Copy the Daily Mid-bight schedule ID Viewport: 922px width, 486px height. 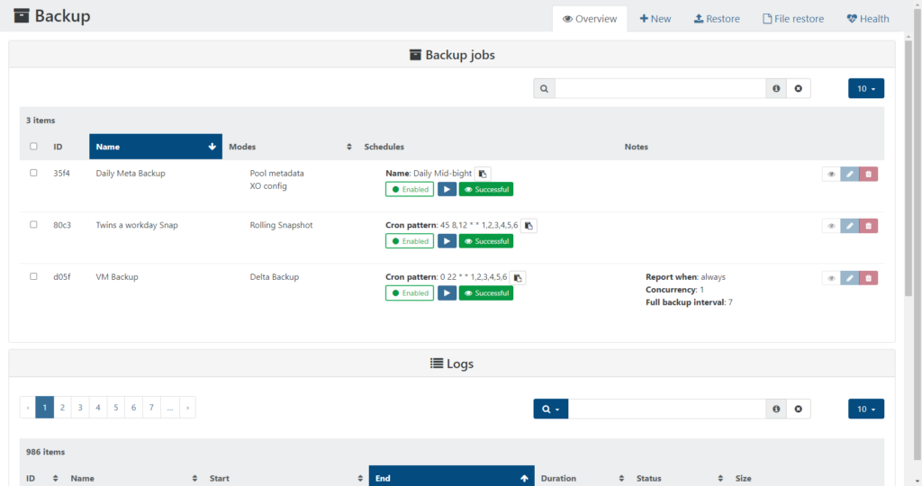tap(484, 174)
